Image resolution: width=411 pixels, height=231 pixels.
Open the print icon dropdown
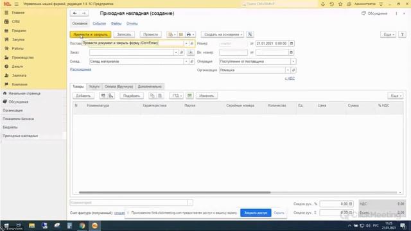[190, 34]
